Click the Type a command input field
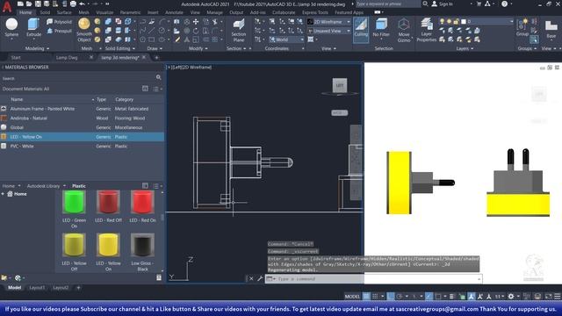562x316 pixels. (372, 278)
